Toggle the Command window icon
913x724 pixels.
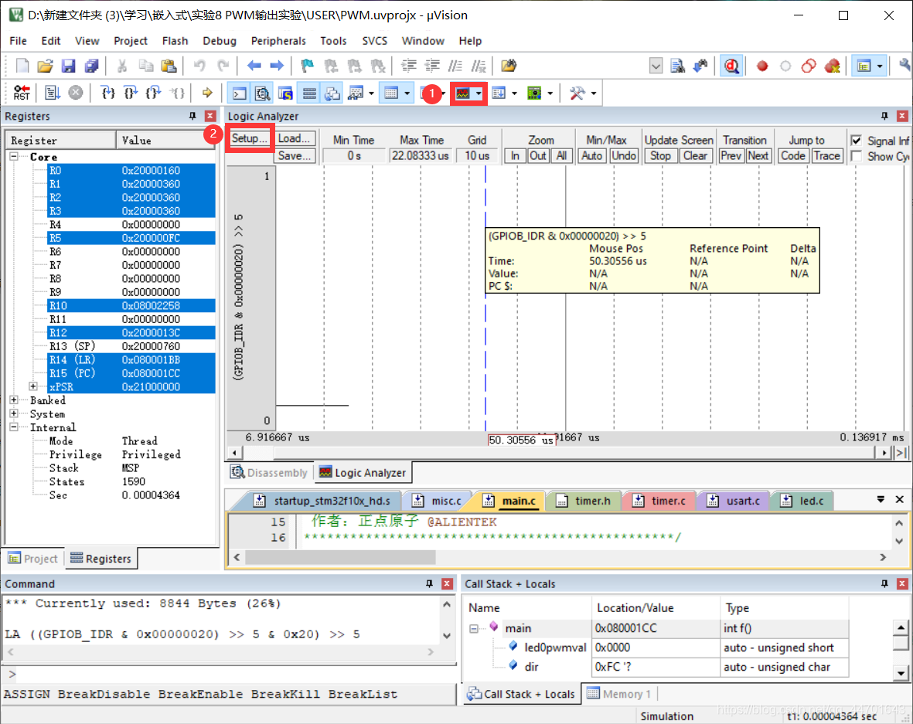tap(240, 93)
